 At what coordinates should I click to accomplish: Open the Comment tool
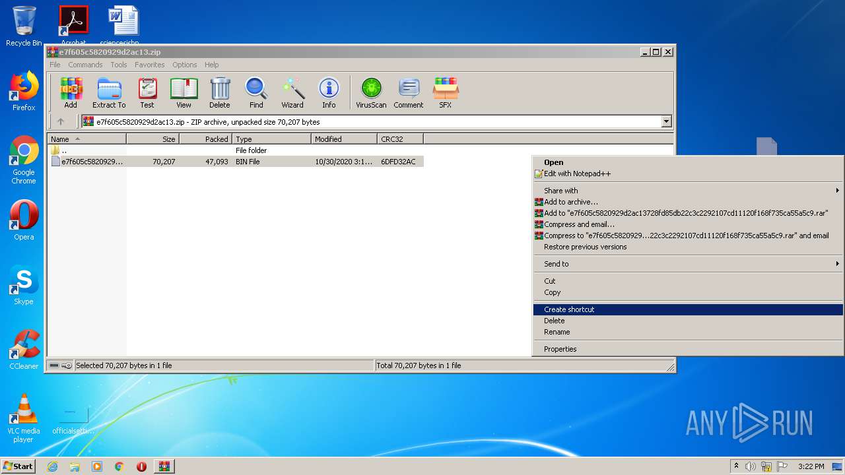click(409, 93)
